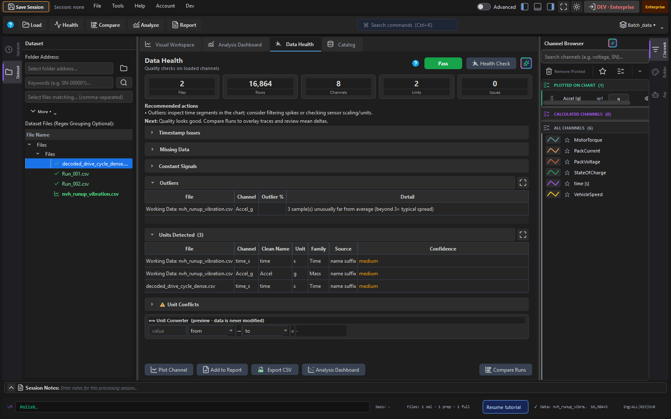The height and width of the screenshot is (419, 671).
Task: Click the expand/collapse groups list icon
Action: coord(621,71)
